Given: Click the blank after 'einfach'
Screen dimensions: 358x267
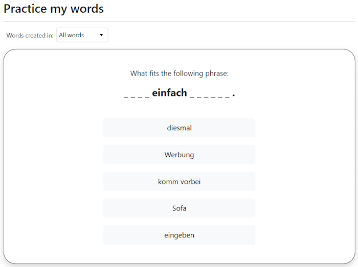Looking at the screenshot, I should [x=210, y=94].
